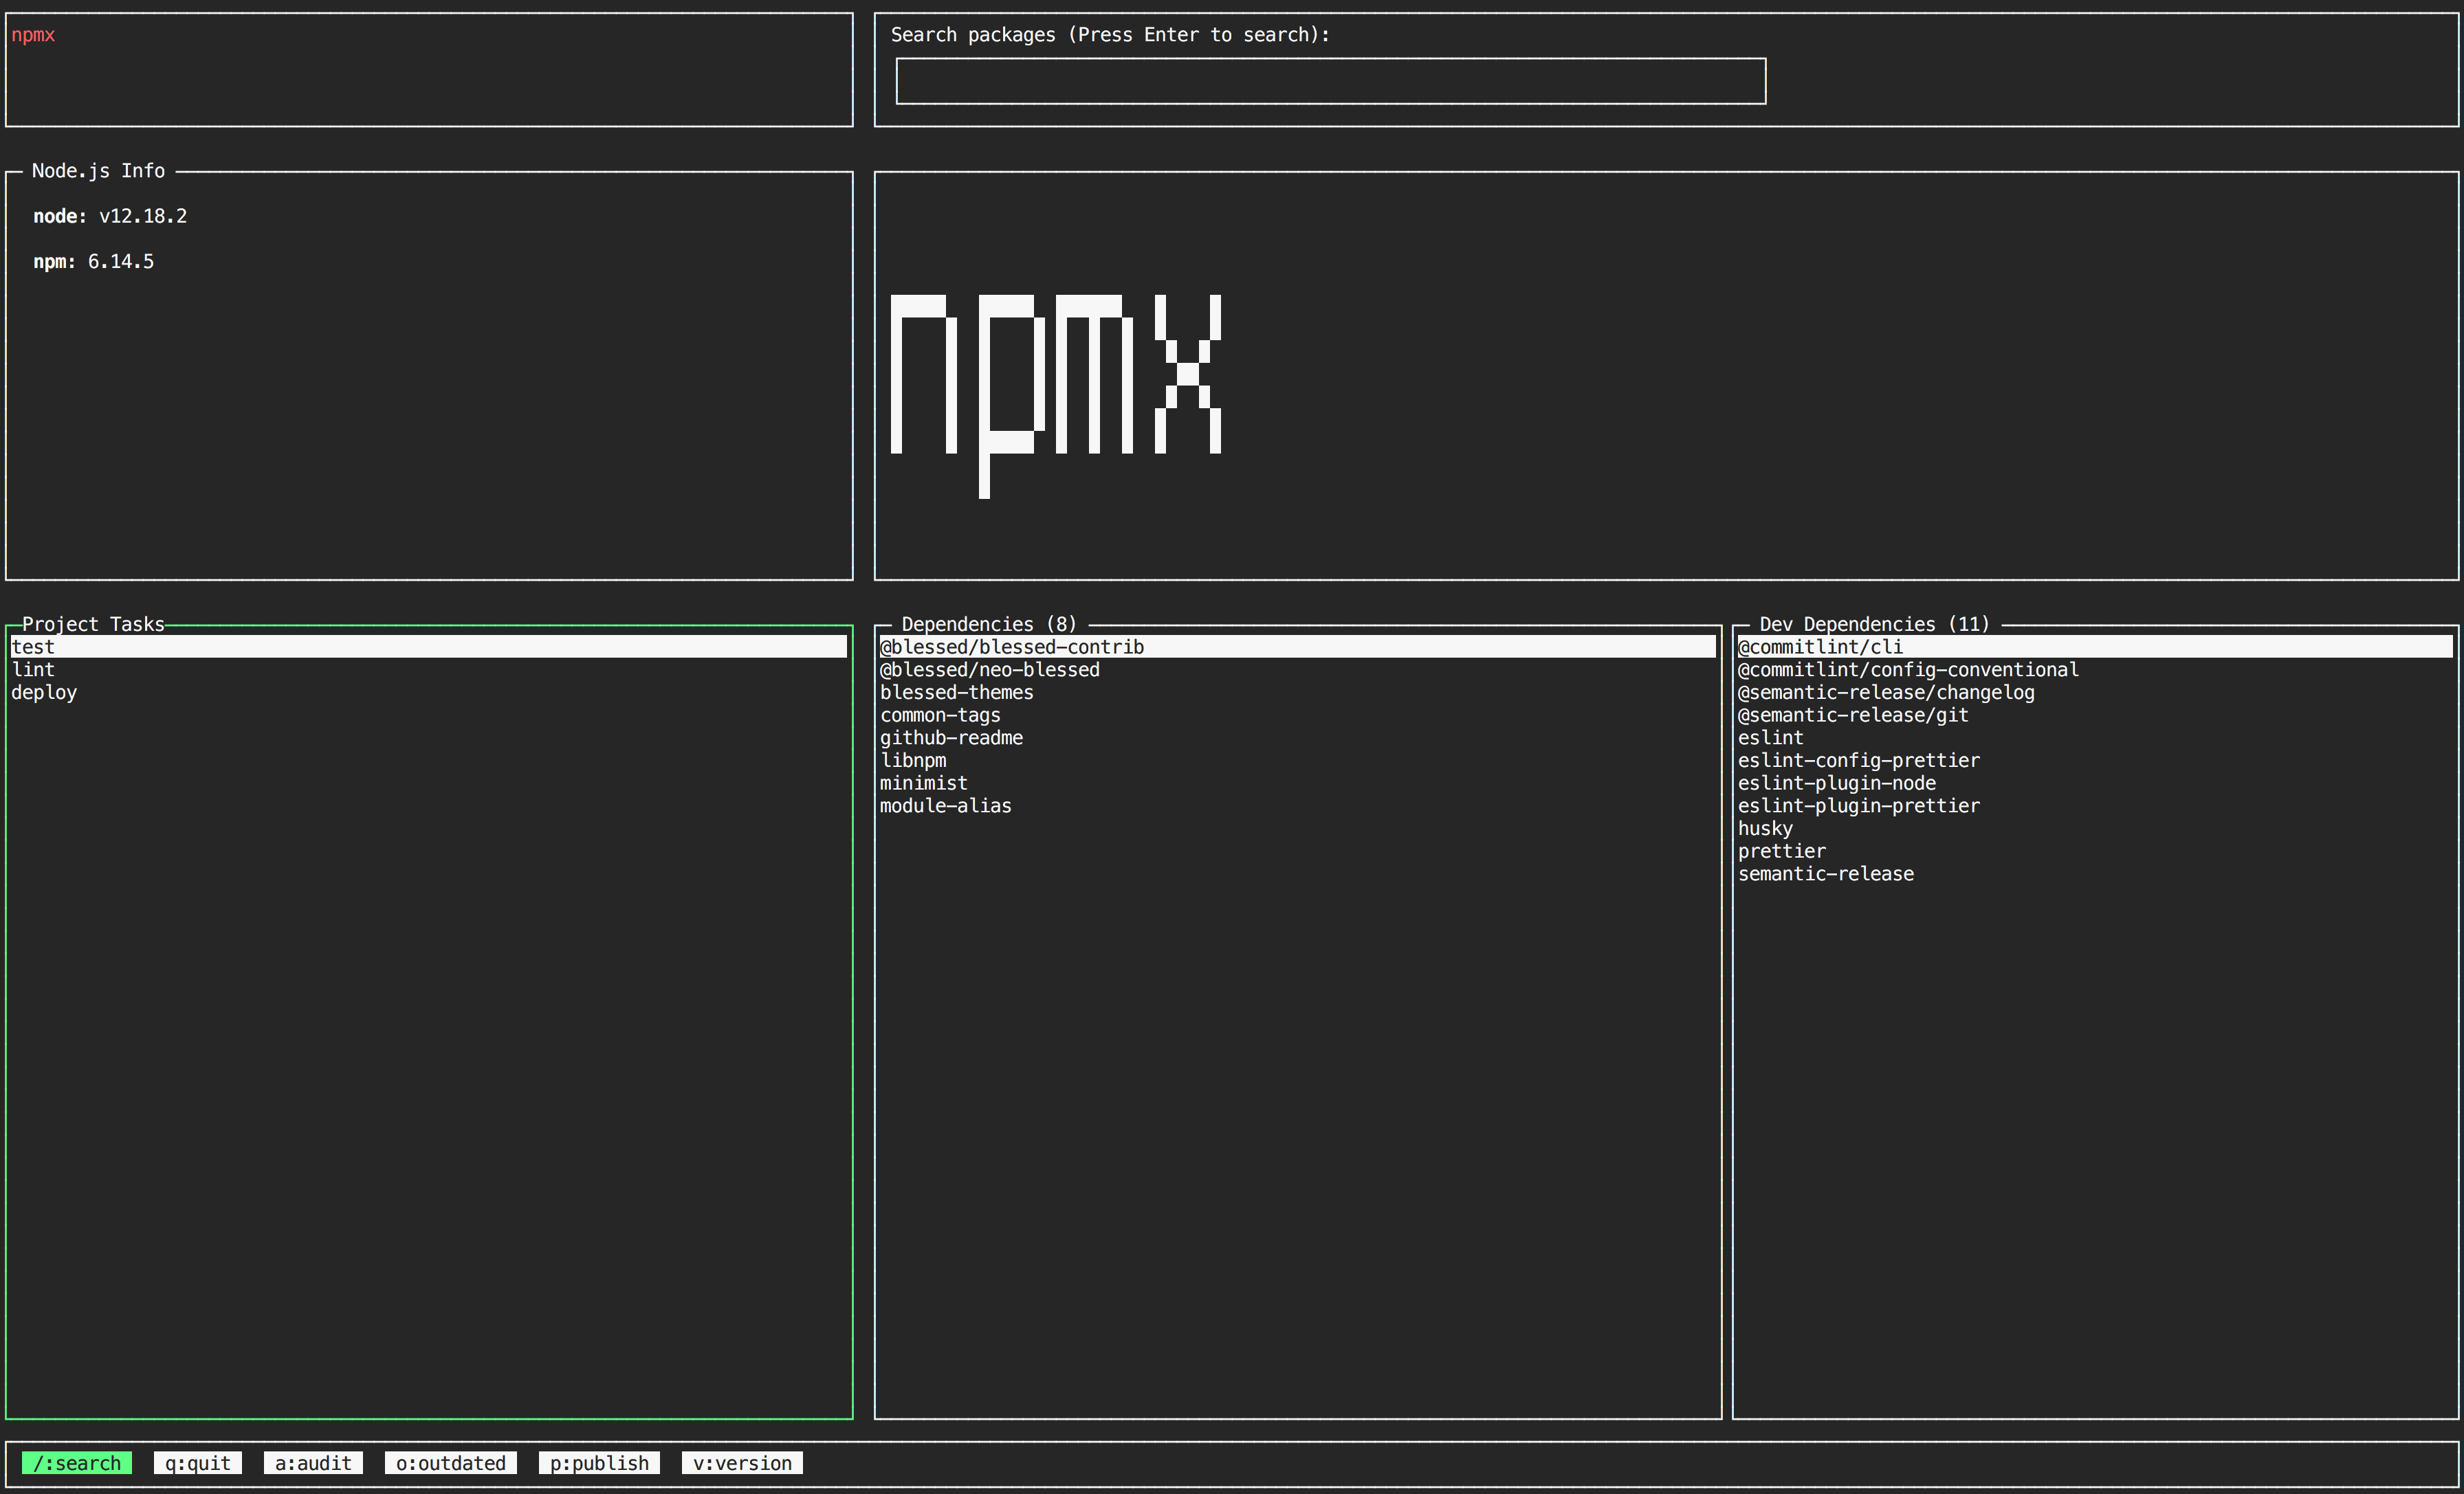Select blessed-themes dependency
This screenshot has width=2464, height=1494.
[x=956, y=693]
